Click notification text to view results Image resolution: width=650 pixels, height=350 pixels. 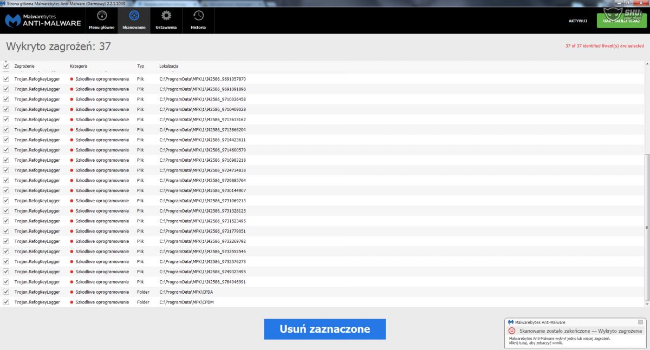[x=560, y=341]
